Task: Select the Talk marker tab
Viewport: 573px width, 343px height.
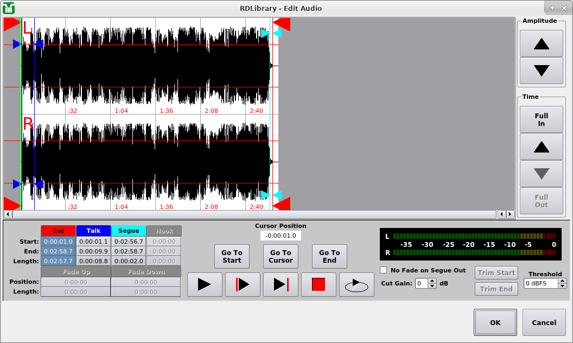Action: (x=93, y=231)
